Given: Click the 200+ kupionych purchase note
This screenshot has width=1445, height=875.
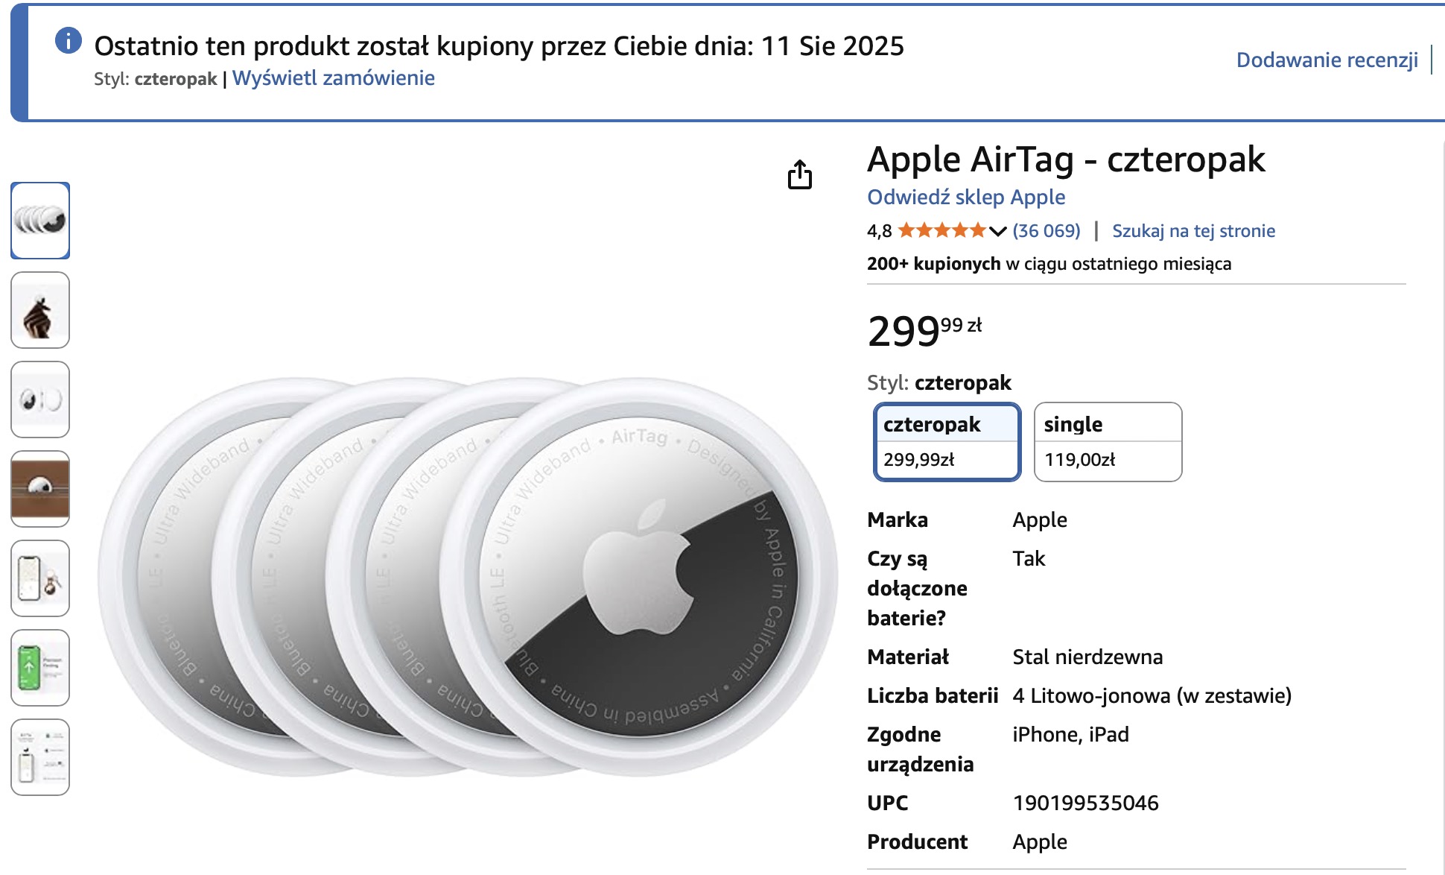Looking at the screenshot, I should tap(1049, 264).
